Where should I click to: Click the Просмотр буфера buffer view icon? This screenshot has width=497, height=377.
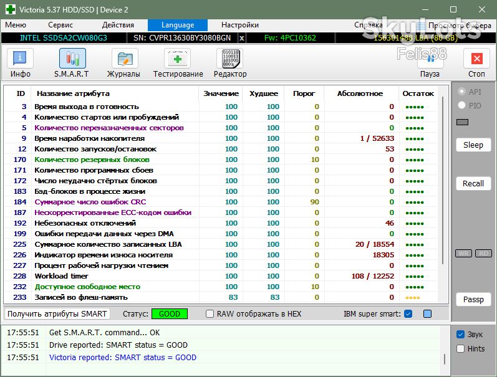[x=421, y=26]
